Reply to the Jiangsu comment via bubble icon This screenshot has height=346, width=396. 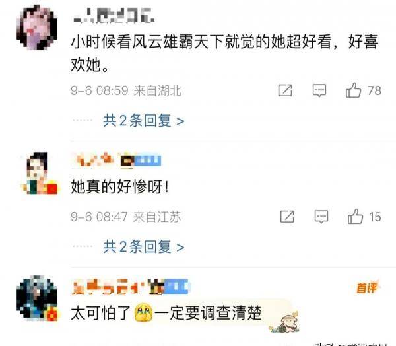tap(321, 217)
